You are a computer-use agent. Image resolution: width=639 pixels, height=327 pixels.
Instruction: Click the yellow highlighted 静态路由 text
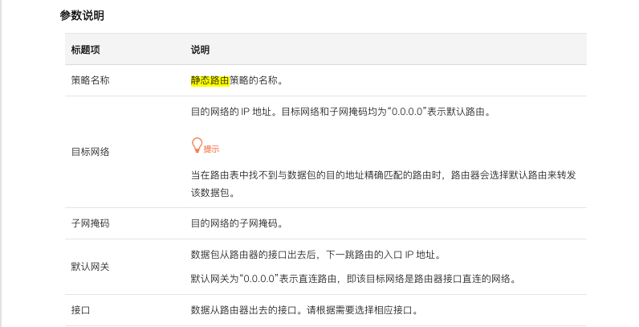click(x=210, y=80)
